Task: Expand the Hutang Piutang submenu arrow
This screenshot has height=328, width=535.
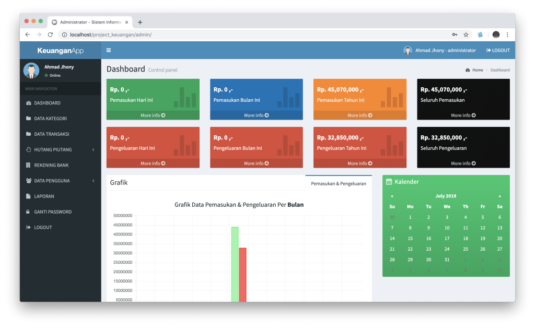Action: [x=93, y=150]
